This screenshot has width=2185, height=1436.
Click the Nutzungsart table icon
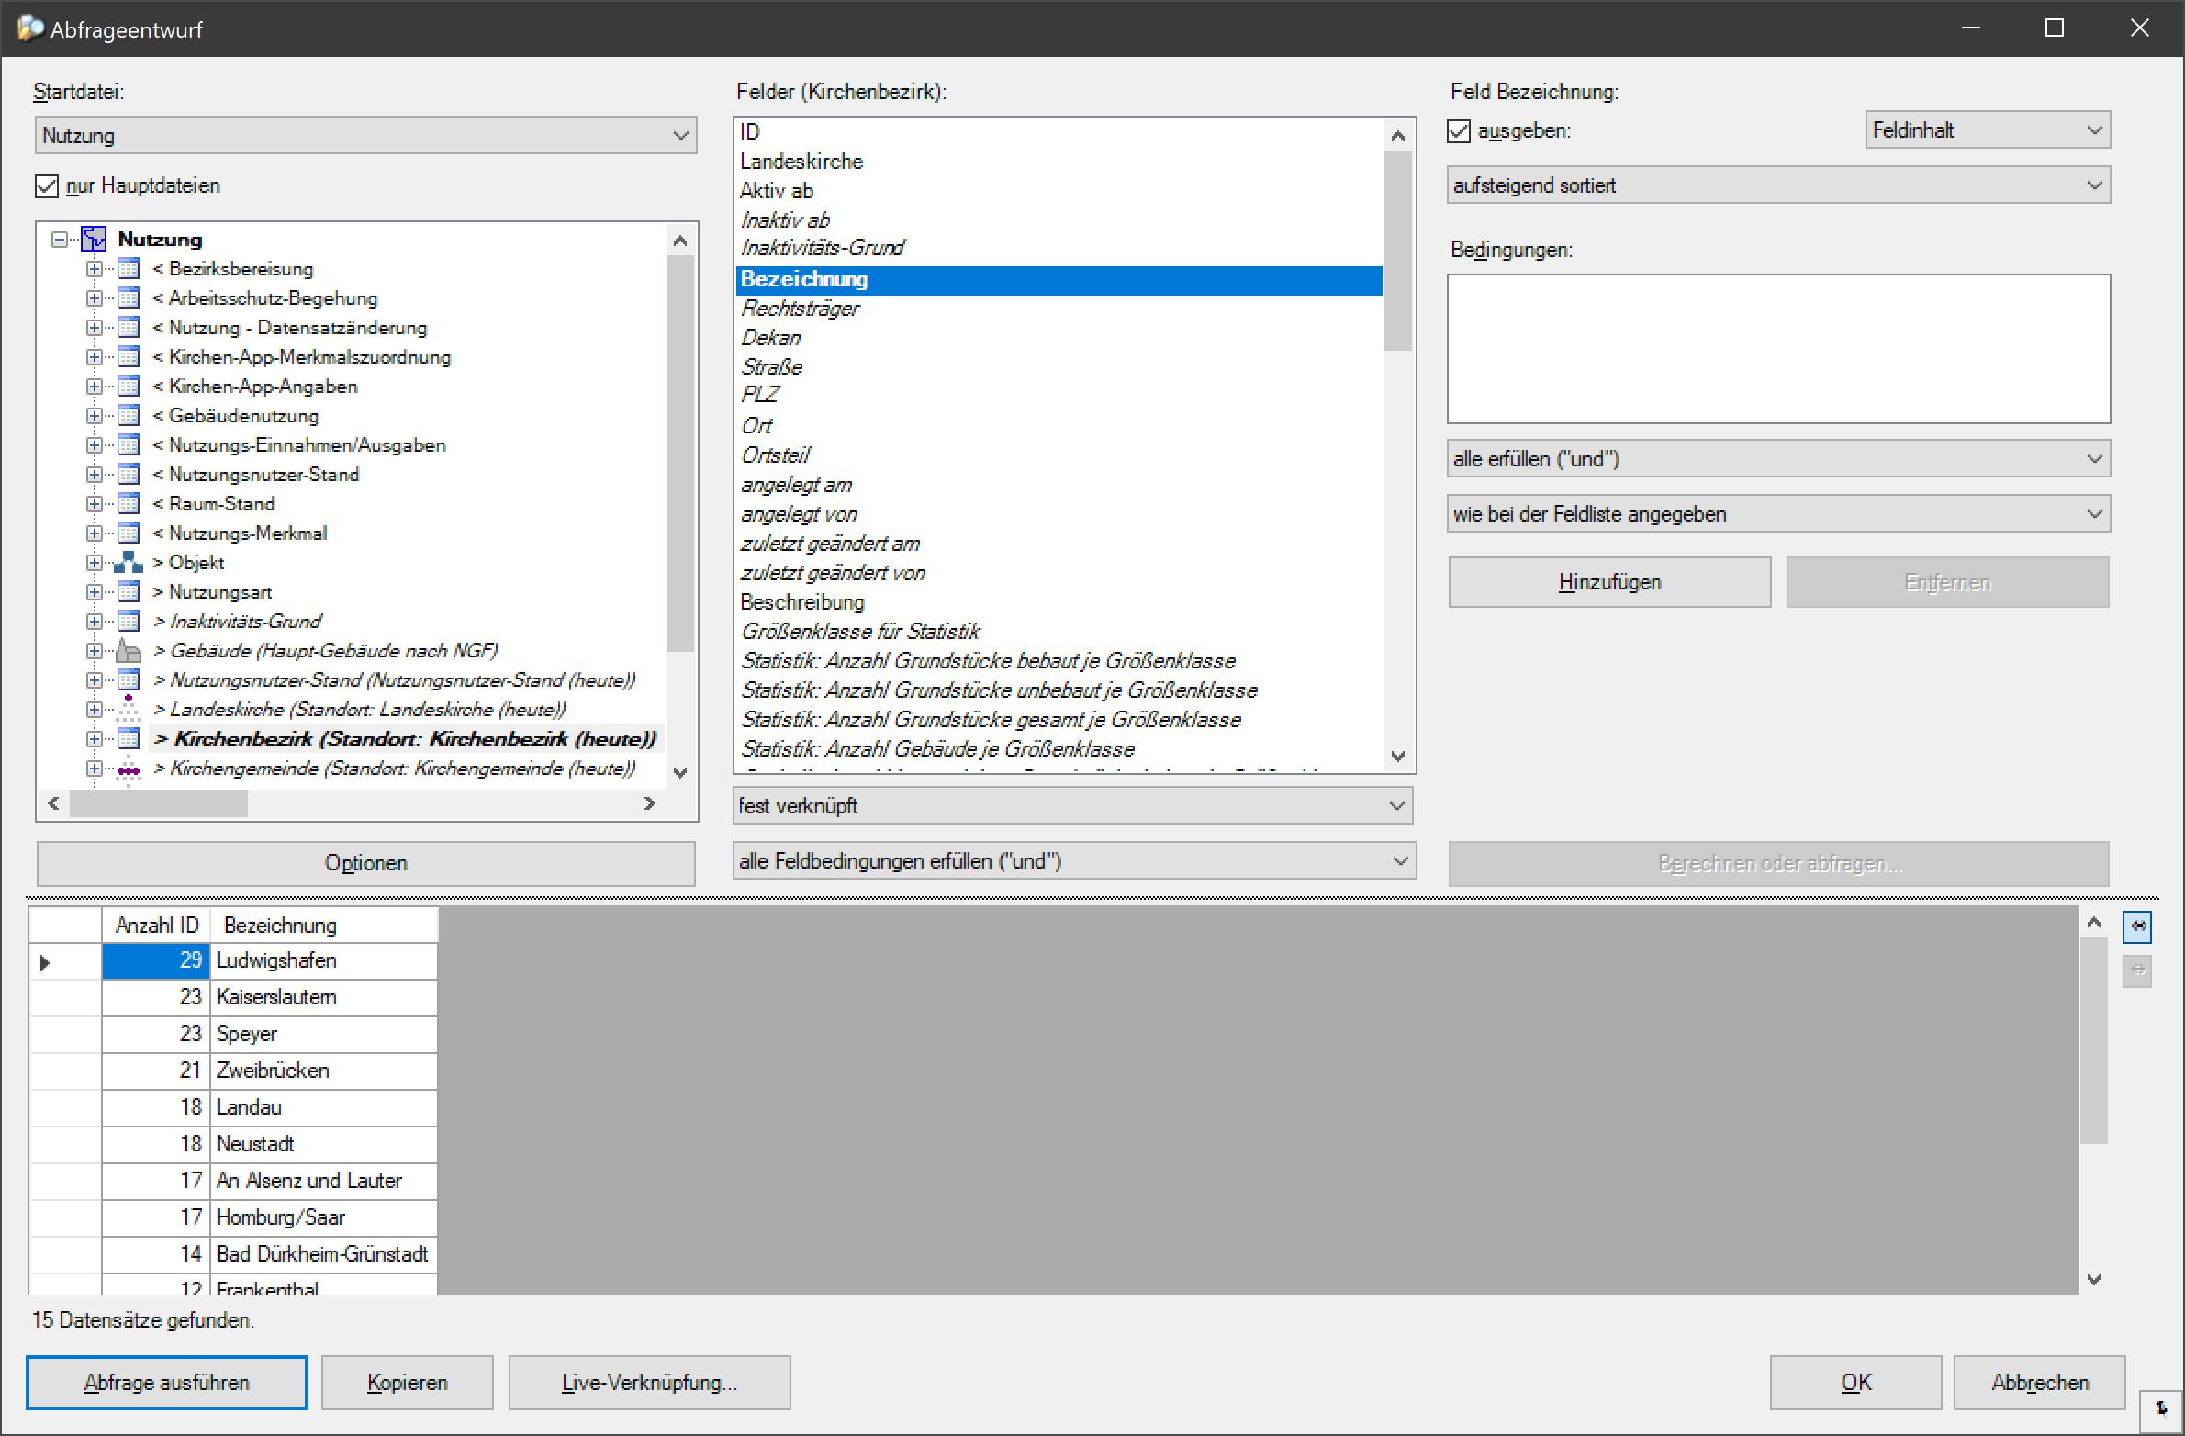(x=129, y=592)
